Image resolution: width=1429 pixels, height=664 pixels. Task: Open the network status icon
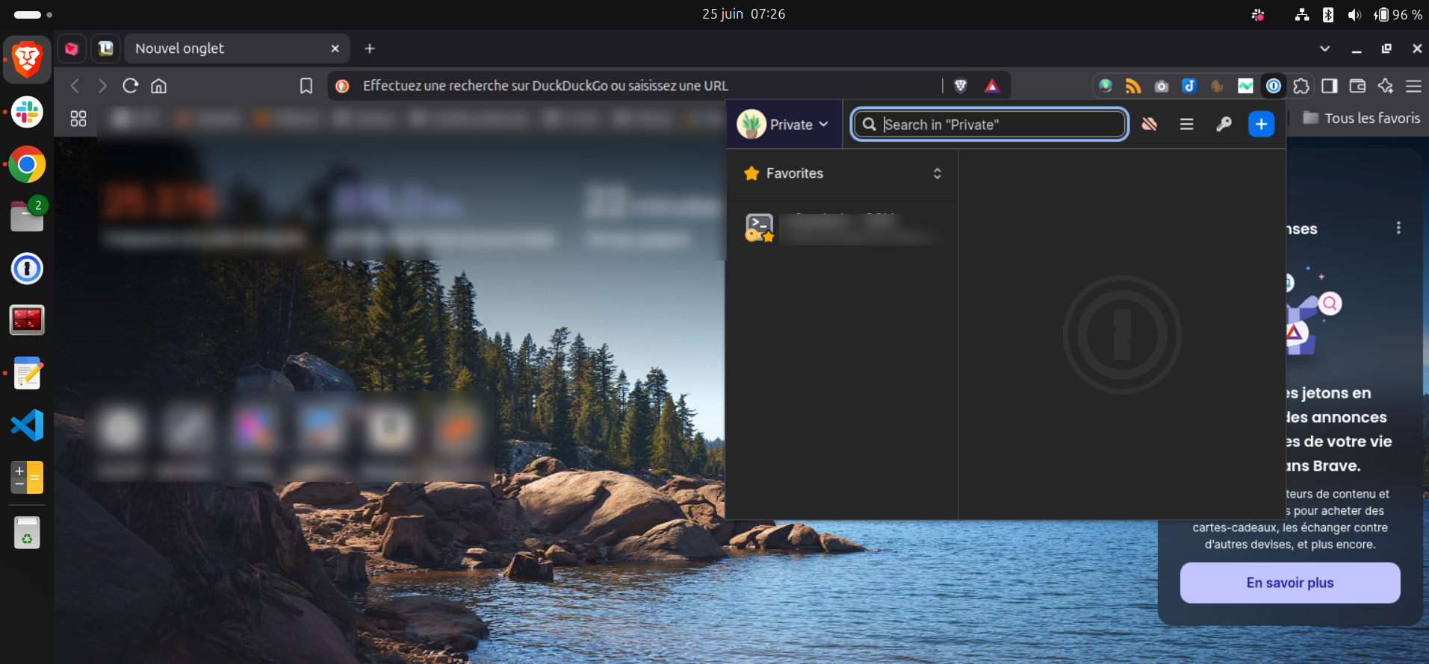click(1302, 15)
